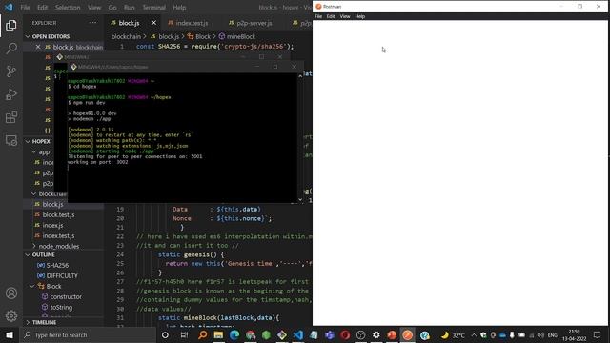
Task: Open Postman Help menu
Action: [x=360, y=16]
